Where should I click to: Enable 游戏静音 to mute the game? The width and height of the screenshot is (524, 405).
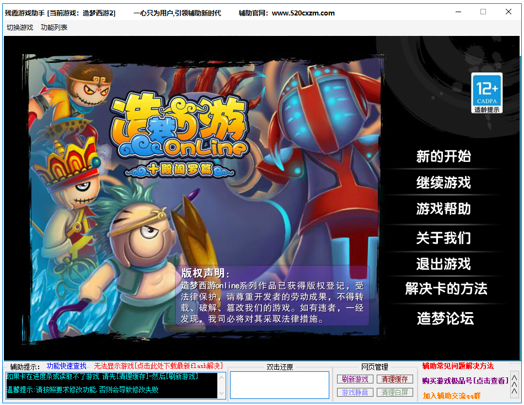(x=355, y=392)
